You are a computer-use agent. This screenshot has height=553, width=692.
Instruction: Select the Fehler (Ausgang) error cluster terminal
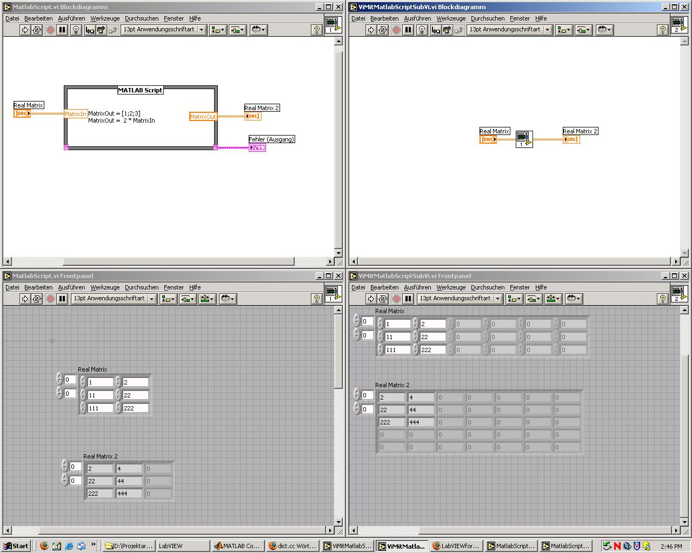[257, 147]
